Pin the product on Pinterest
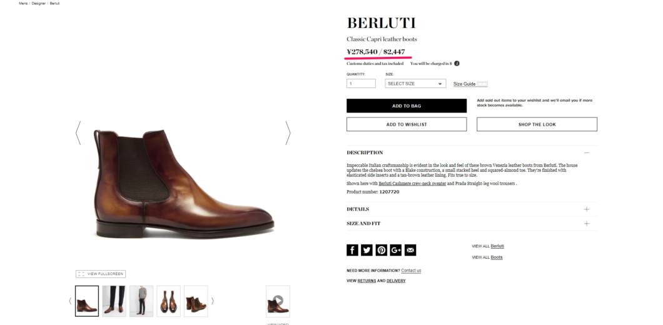 pos(382,250)
